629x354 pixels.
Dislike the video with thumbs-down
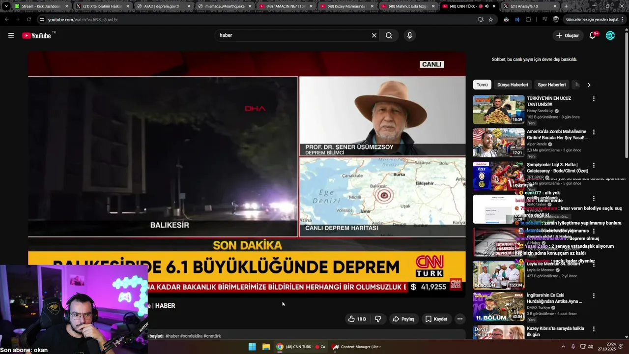pyautogui.click(x=378, y=319)
